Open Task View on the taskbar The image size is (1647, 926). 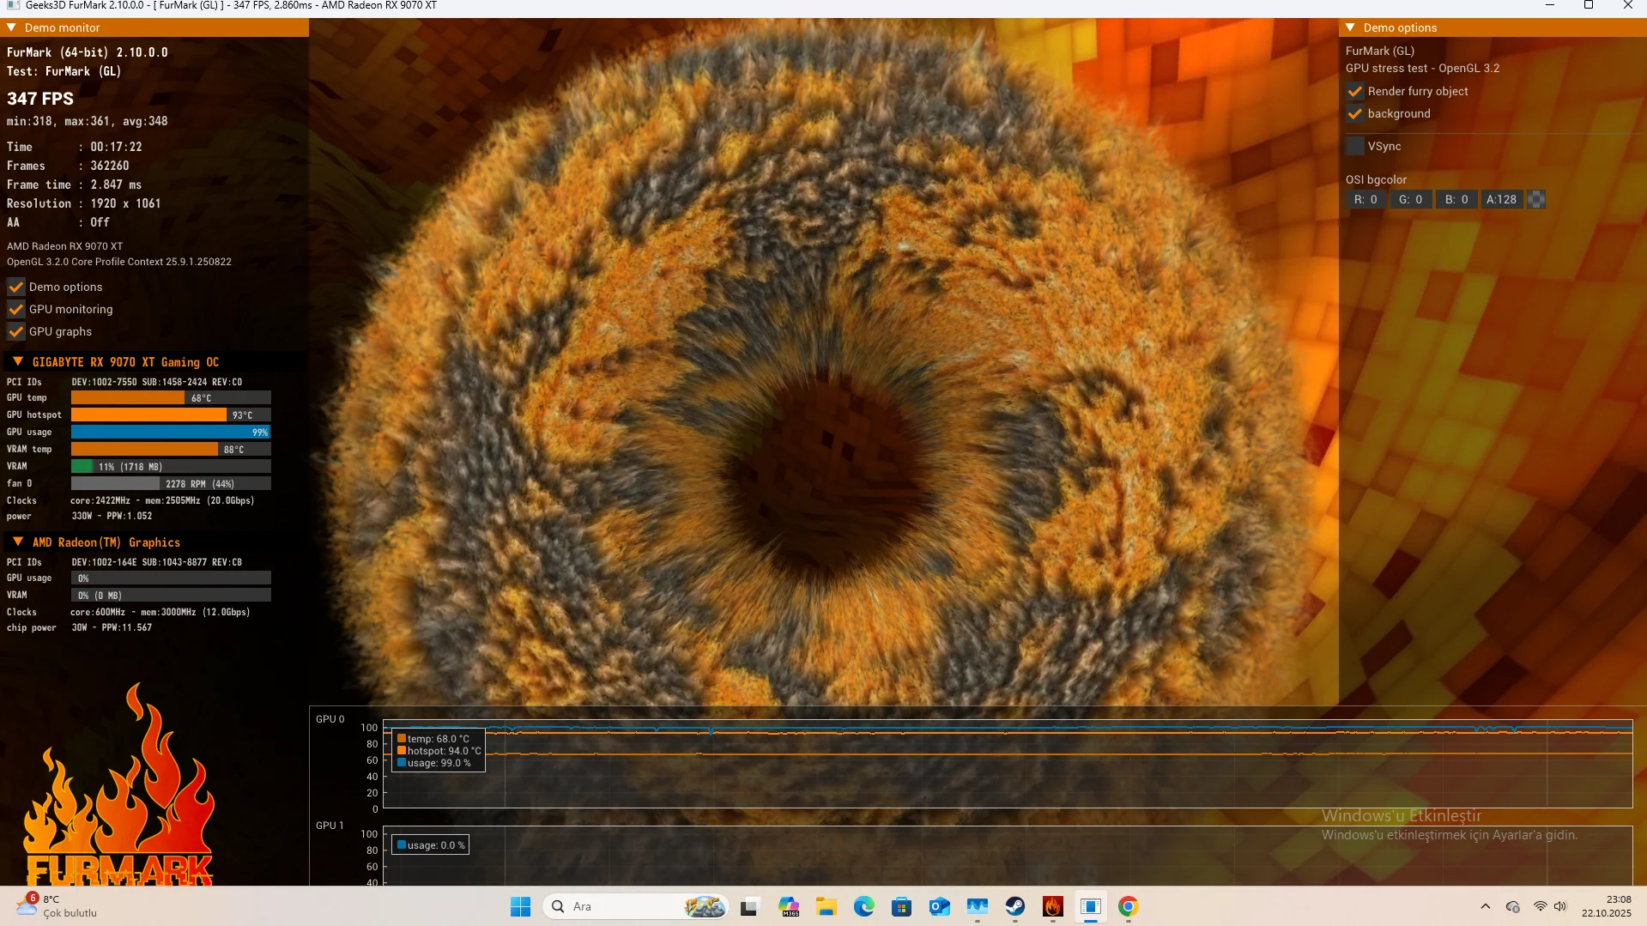(x=749, y=906)
